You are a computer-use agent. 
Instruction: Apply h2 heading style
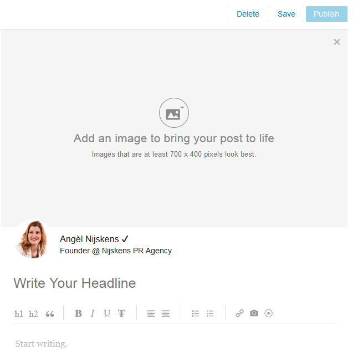(33, 314)
